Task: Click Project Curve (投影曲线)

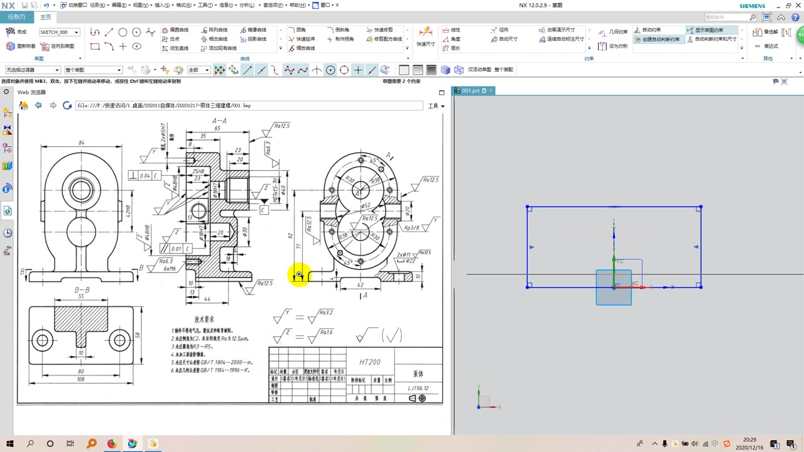Action: [253, 39]
